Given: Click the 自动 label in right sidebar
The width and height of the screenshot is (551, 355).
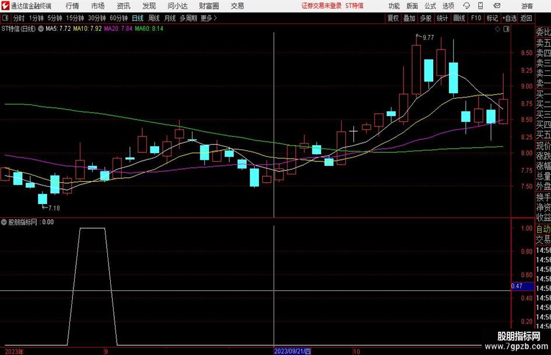Looking at the screenshot, I should (543, 229).
